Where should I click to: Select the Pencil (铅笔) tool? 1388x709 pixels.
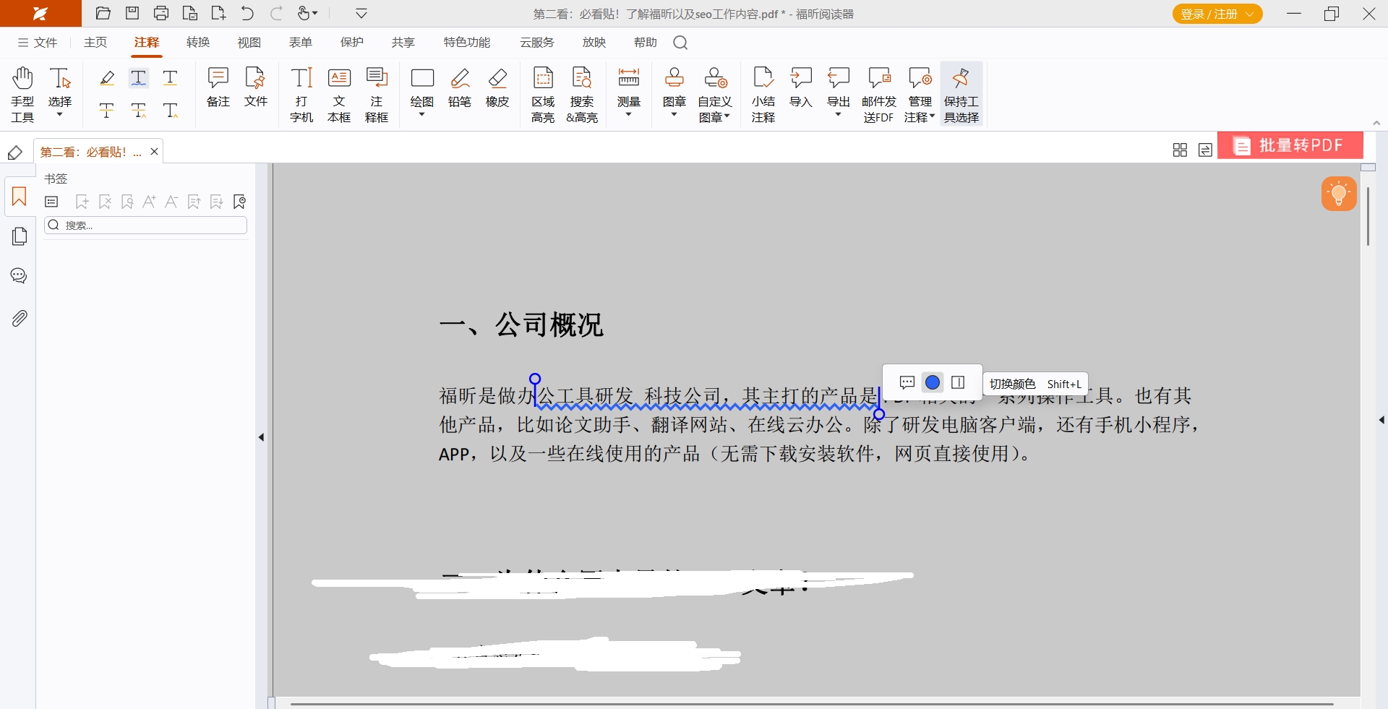[460, 88]
